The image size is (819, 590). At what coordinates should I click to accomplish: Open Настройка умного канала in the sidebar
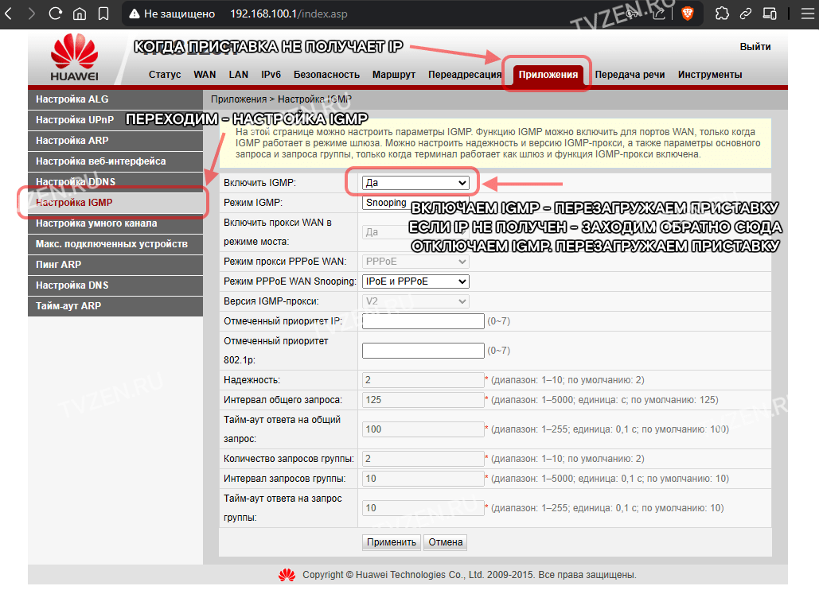[115, 223]
